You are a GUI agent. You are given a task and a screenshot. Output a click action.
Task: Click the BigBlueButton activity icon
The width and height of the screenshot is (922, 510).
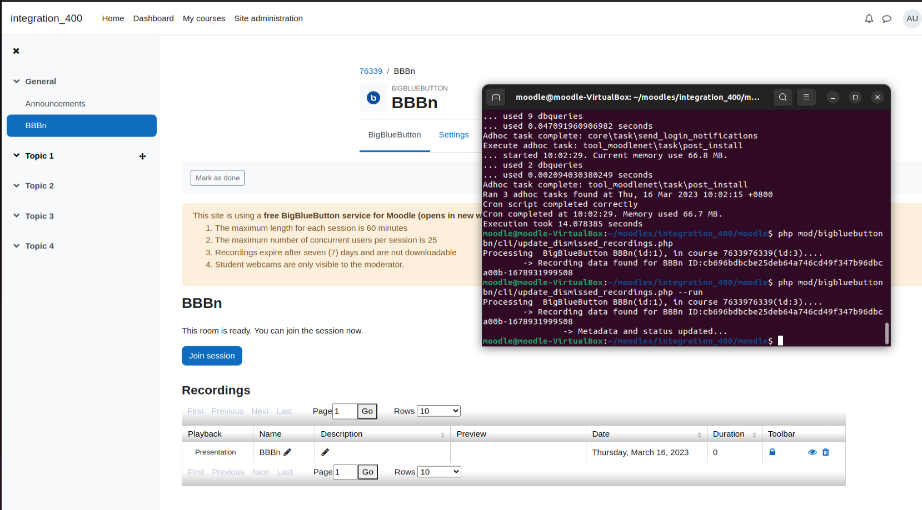click(x=373, y=98)
